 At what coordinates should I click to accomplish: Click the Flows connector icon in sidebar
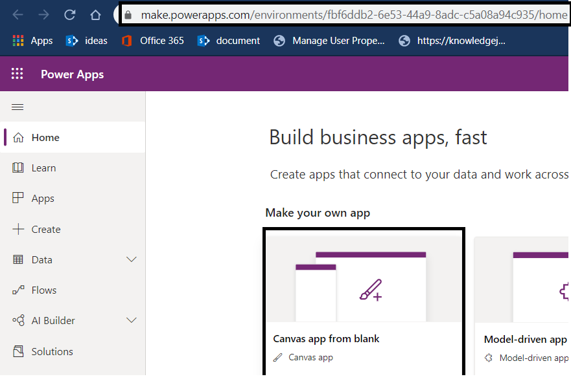point(18,290)
